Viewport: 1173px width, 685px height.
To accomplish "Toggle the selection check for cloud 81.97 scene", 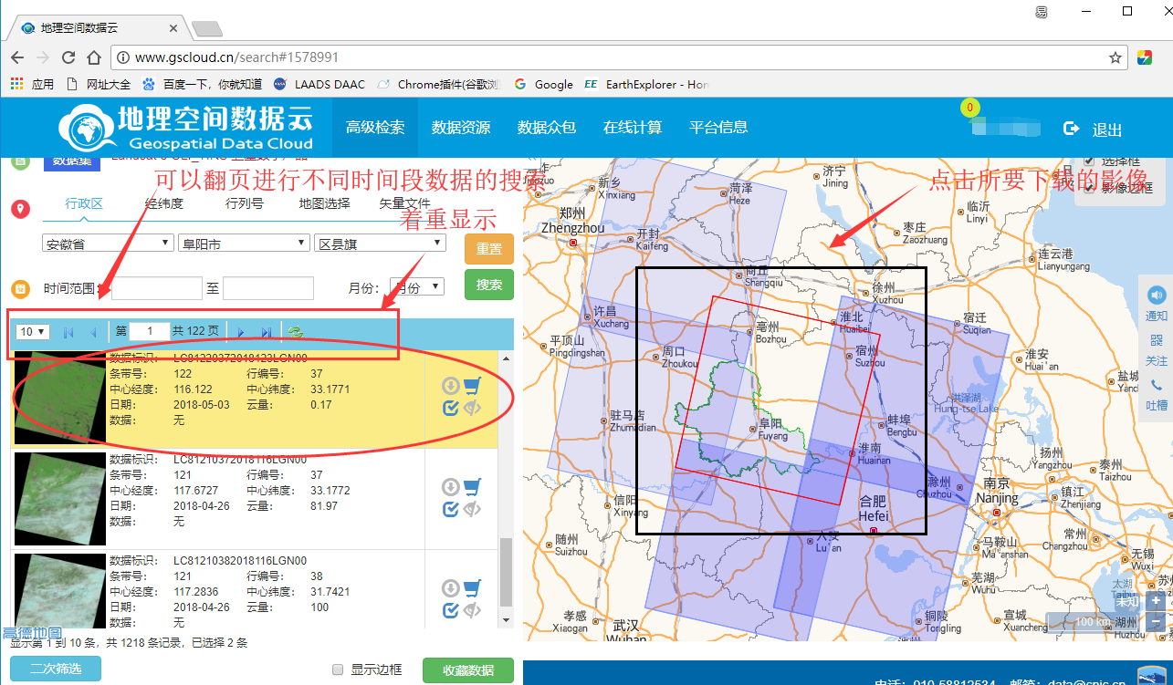I will pos(450,509).
